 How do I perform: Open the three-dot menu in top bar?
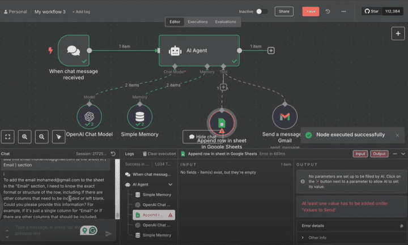(x=343, y=11)
